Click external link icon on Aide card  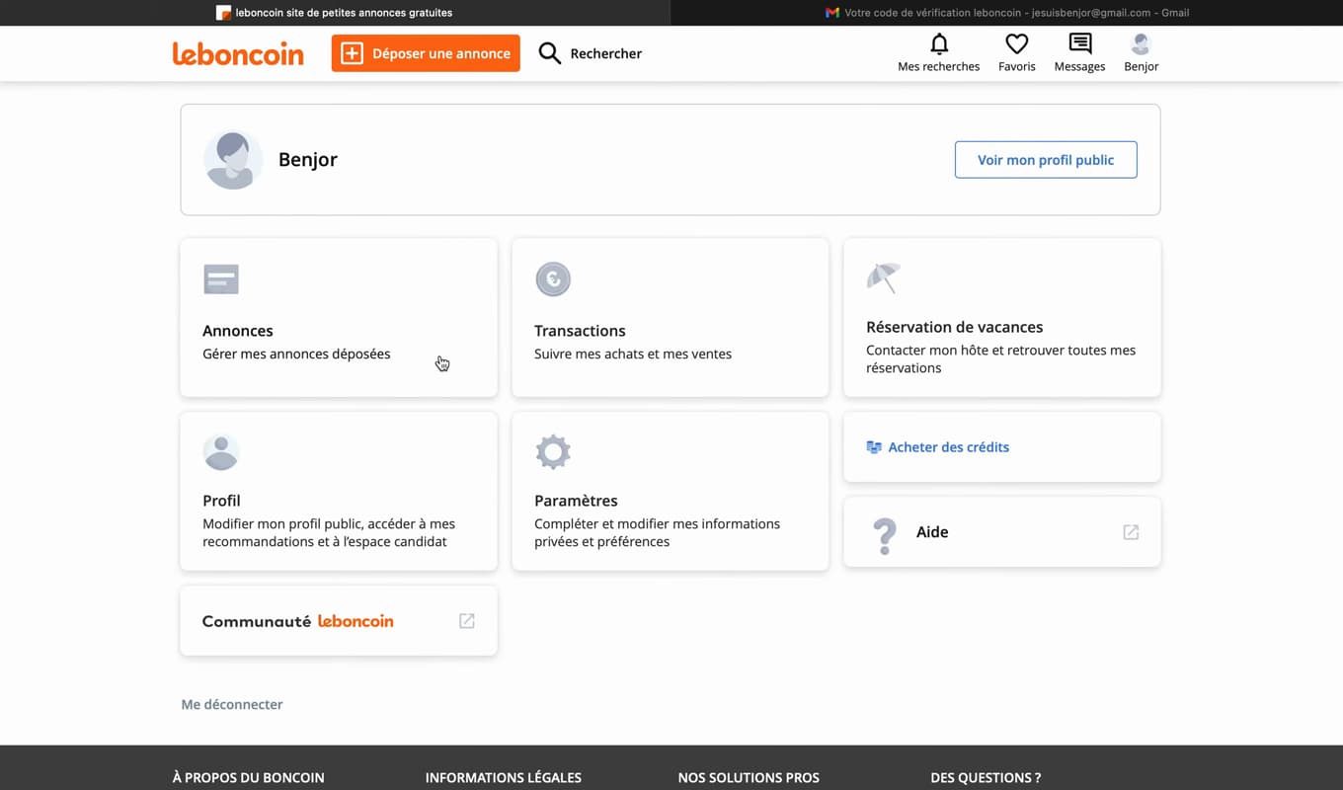pos(1131,532)
